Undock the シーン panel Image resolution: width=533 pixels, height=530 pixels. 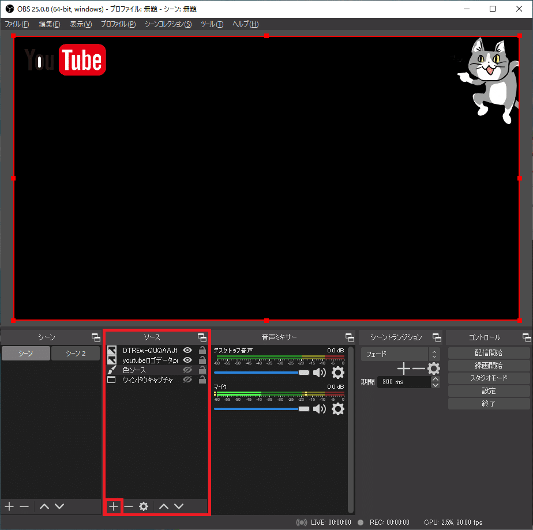coord(96,337)
